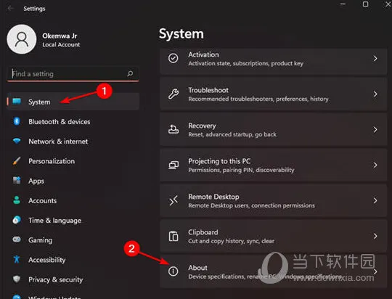Open Troubleshoot settings title

208,90
